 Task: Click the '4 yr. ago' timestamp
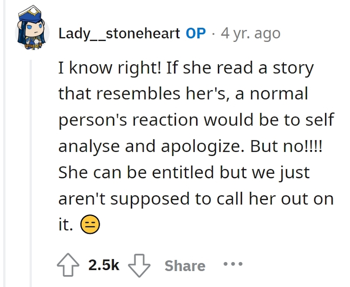pos(250,34)
